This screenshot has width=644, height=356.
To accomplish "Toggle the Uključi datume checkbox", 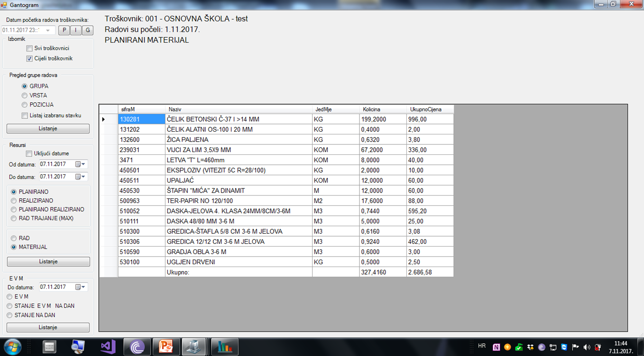I will tap(29, 153).
